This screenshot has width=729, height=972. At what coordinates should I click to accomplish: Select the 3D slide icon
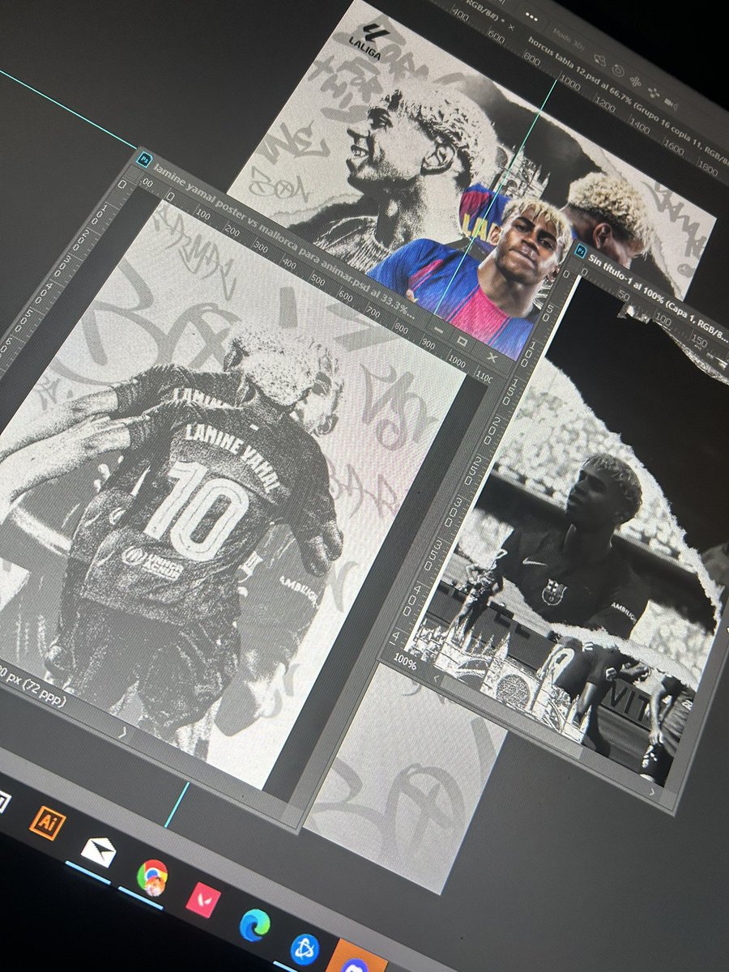[x=654, y=92]
